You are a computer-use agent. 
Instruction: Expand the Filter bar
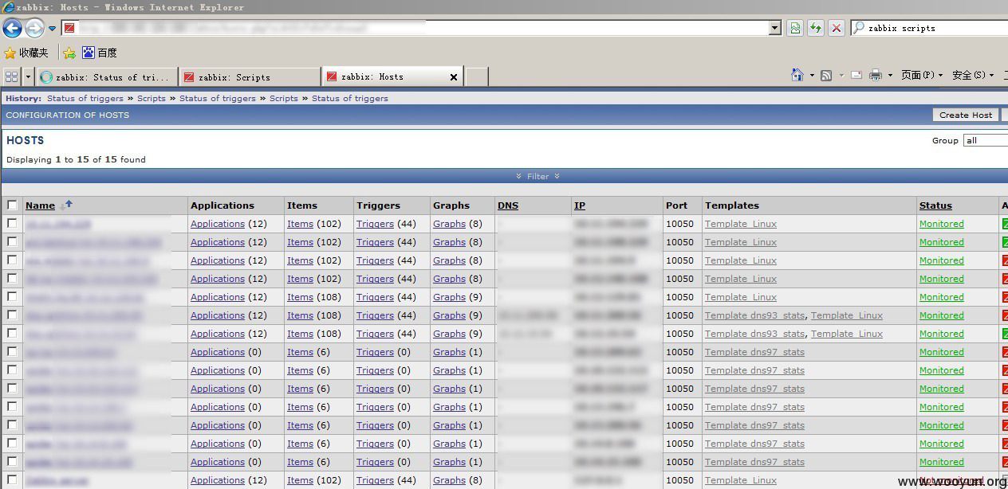tap(537, 176)
